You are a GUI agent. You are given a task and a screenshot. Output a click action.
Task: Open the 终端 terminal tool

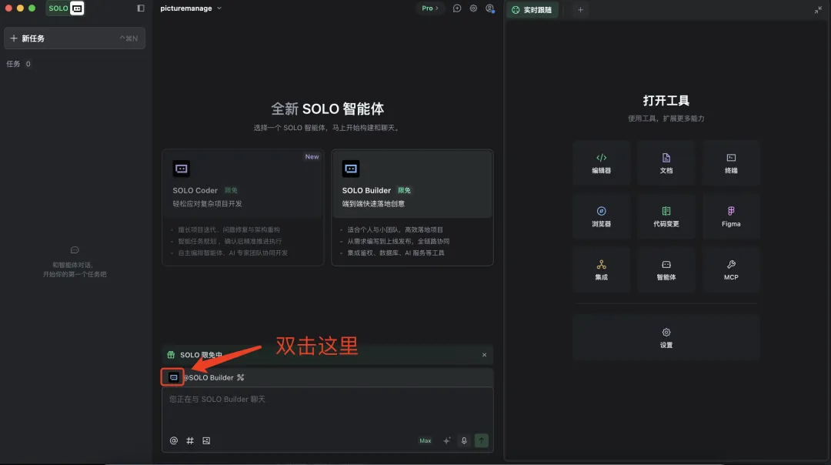pyautogui.click(x=731, y=163)
